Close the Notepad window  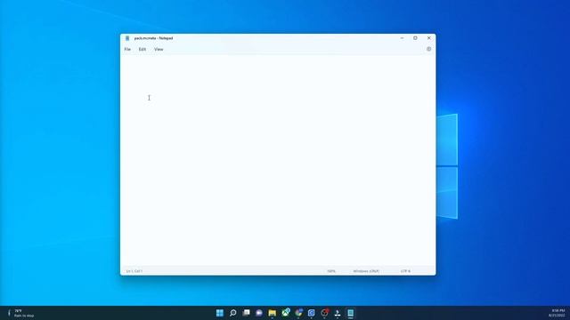click(429, 38)
